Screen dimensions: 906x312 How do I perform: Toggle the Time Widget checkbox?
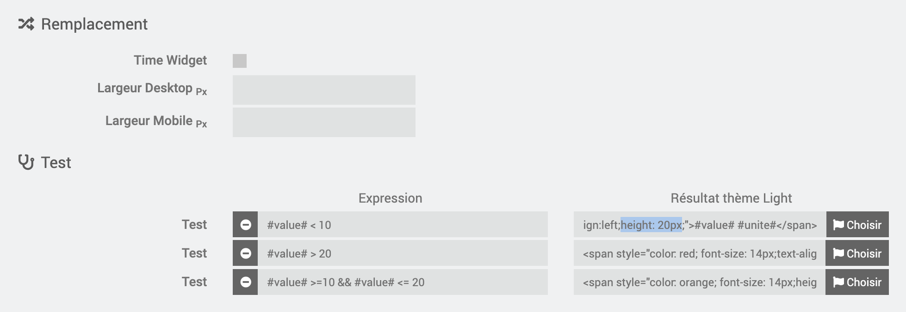pos(240,61)
